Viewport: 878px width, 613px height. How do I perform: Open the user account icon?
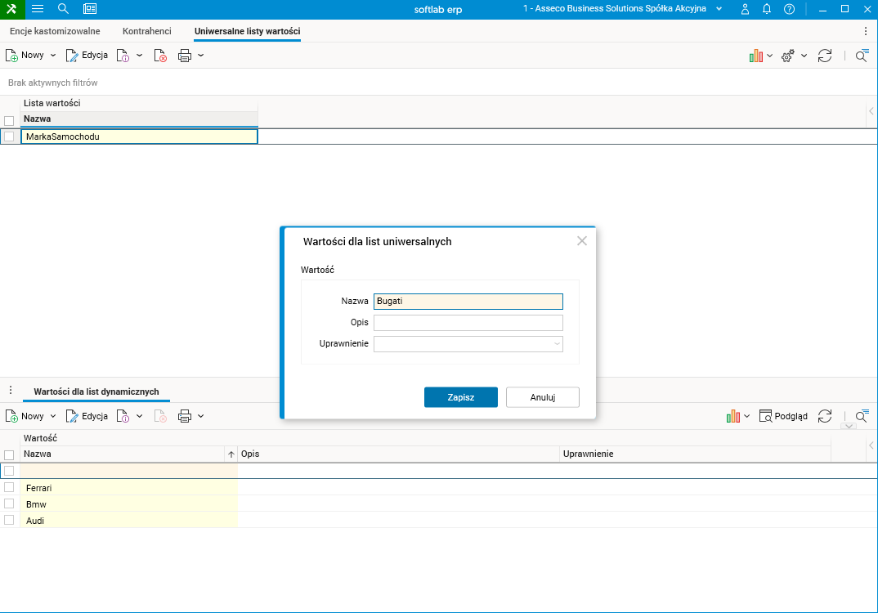(745, 9)
